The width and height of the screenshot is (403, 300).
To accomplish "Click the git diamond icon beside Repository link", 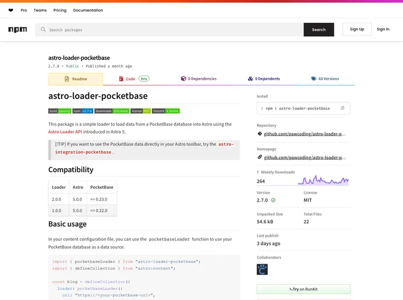I will click(259, 134).
